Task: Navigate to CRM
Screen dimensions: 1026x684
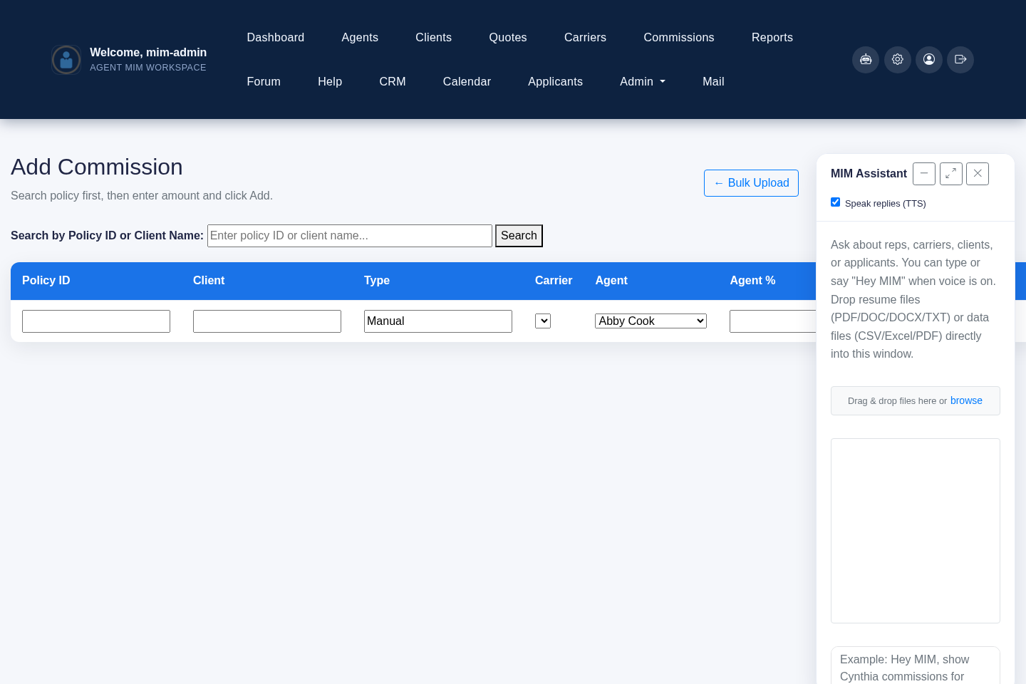Action: point(393,82)
